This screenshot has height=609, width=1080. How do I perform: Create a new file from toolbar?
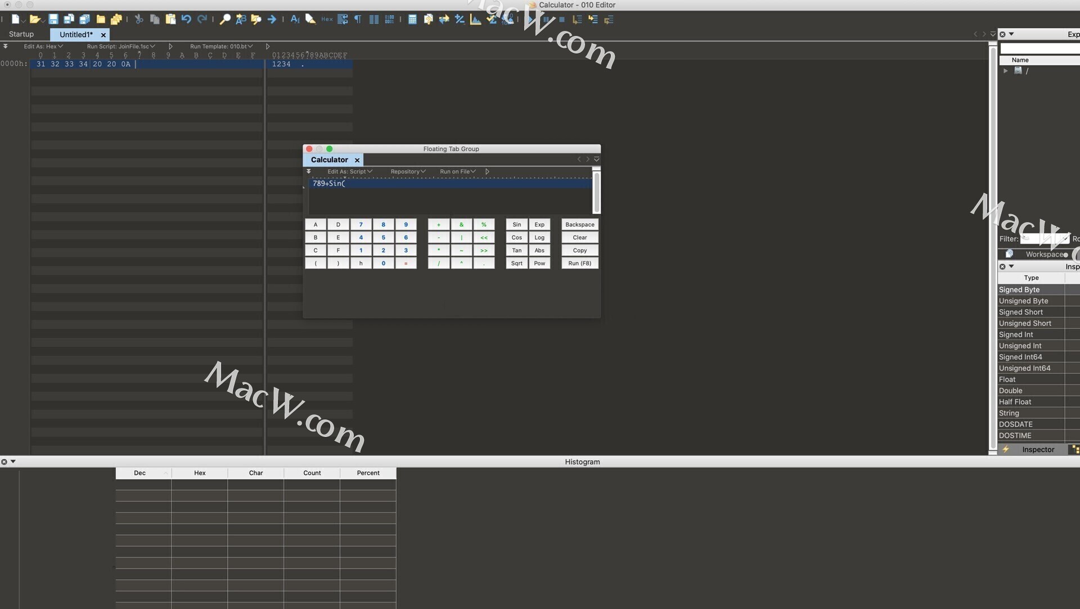click(16, 19)
